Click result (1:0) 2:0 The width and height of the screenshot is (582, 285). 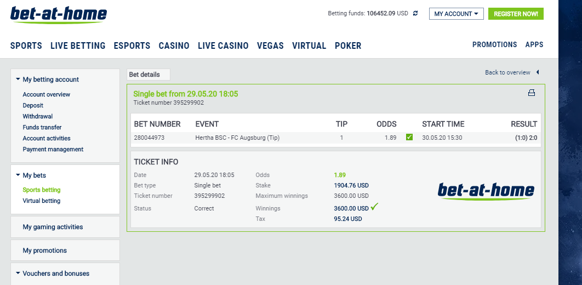(526, 138)
